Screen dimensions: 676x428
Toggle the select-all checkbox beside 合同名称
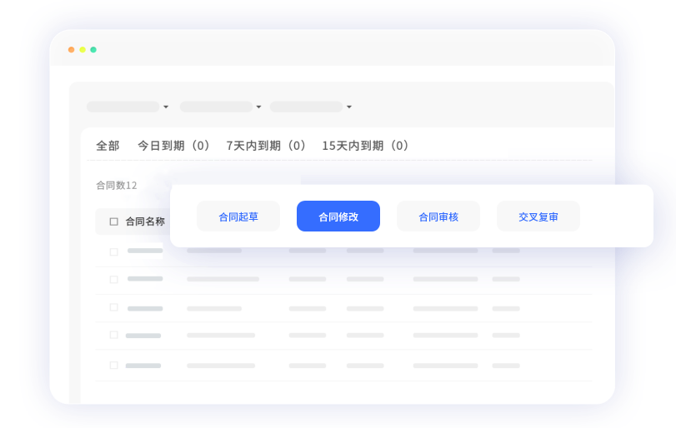(x=113, y=221)
